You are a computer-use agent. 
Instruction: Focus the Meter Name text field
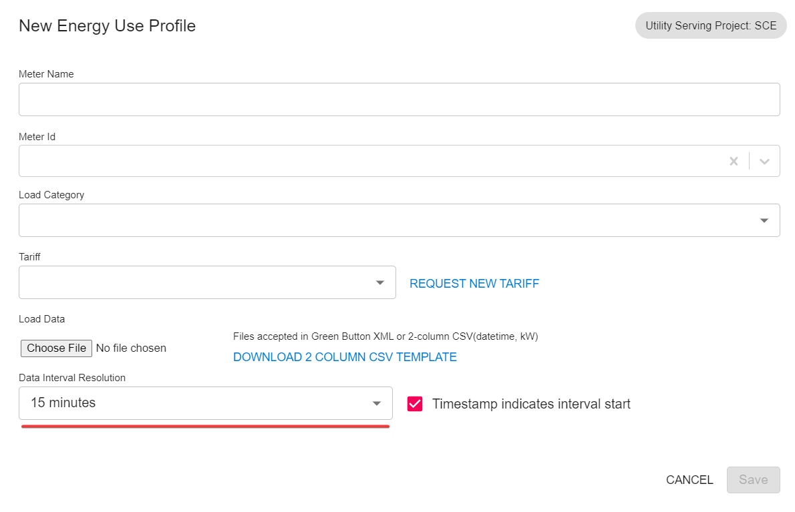point(399,99)
